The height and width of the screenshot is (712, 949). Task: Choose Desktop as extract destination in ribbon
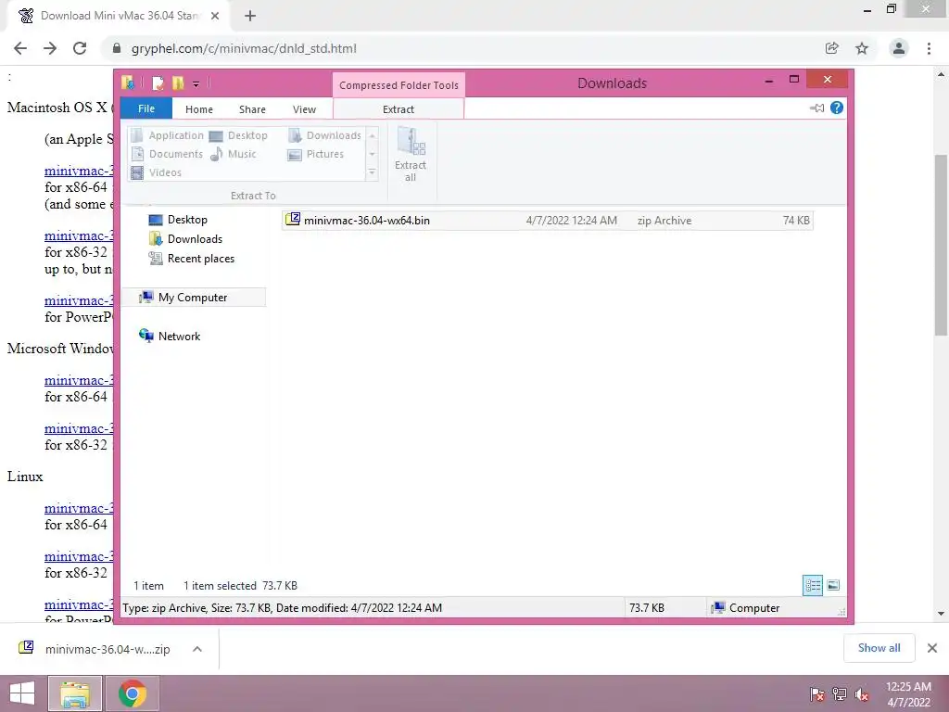pos(238,135)
